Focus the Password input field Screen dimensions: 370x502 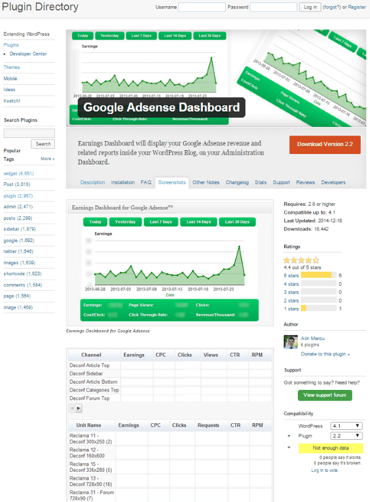pos(274,7)
